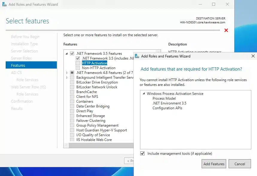Click the Add Features button
This screenshot has width=257, height=176.
(214, 164)
